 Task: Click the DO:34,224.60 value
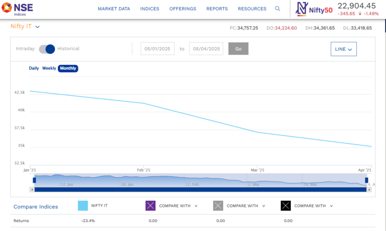click(281, 28)
